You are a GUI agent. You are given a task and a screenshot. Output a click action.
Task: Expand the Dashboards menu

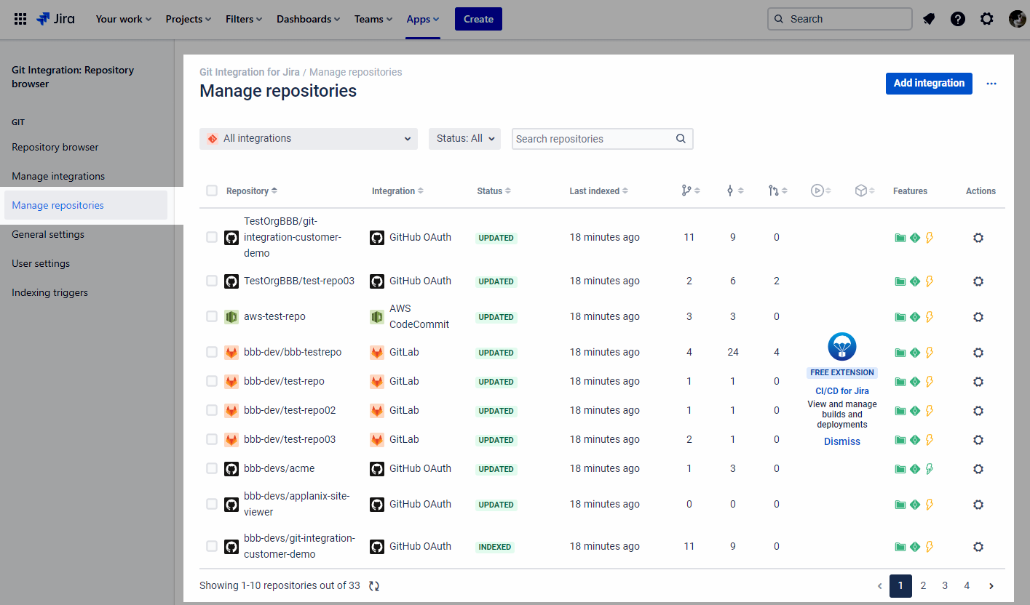pyautogui.click(x=309, y=19)
